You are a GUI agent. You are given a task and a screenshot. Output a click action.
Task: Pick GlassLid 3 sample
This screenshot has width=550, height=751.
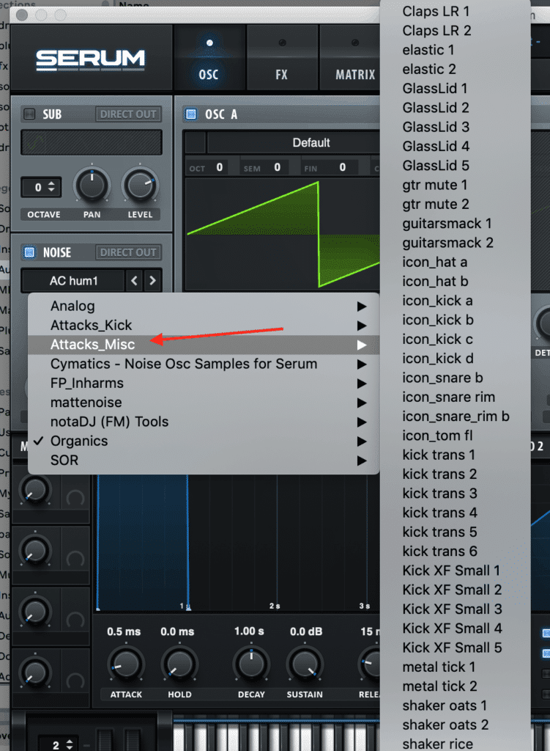455,127
